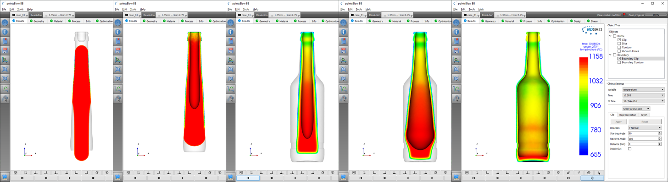Click the pointing hand pick icon in rightmost window
The width and height of the screenshot is (668, 182).
click(599, 173)
